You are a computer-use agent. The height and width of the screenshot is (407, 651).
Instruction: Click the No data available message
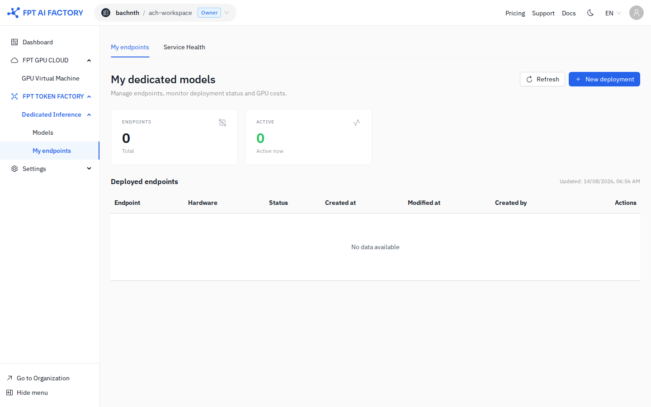click(375, 247)
